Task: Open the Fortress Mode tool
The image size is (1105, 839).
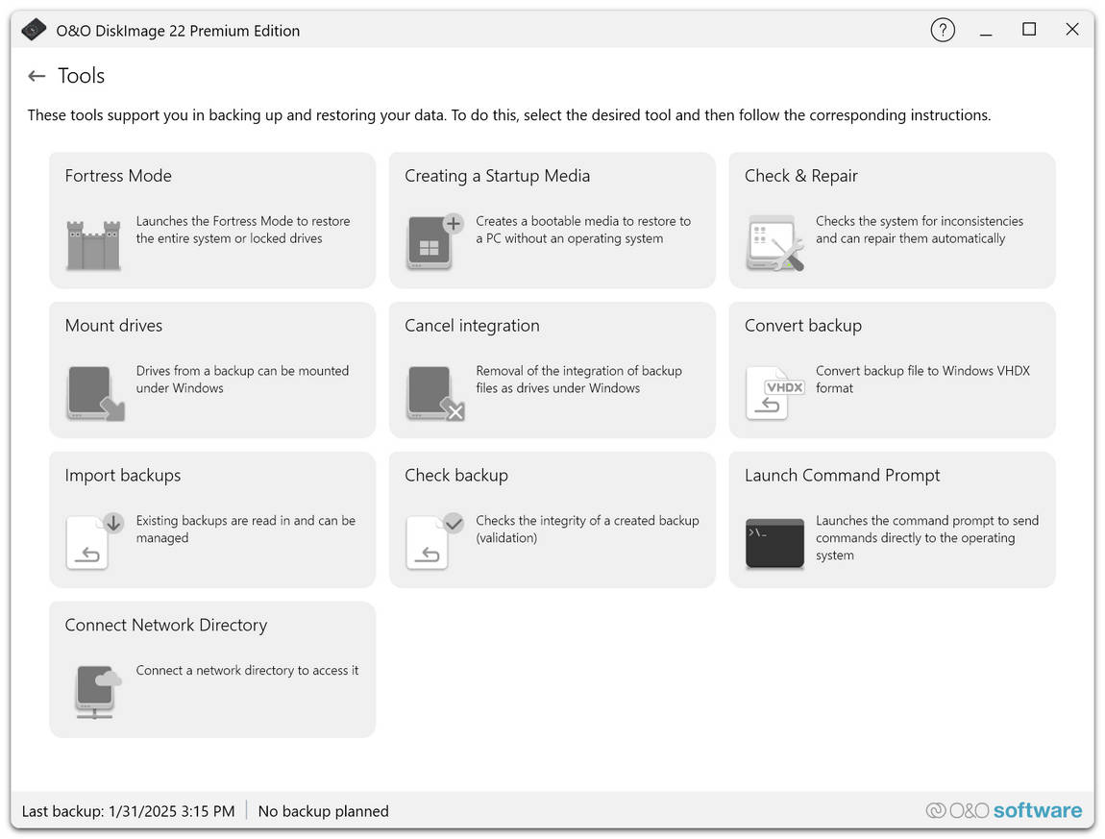Action: pyautogui.click(x=211, y=219)
